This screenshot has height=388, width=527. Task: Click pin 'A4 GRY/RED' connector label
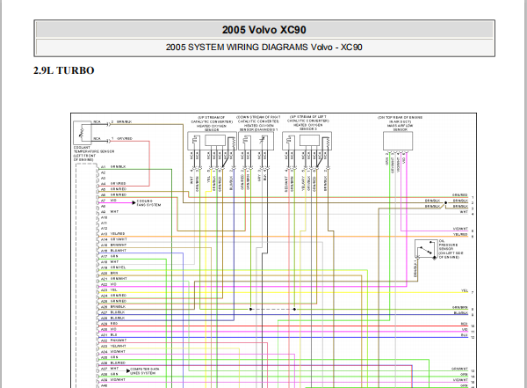pos(113,184)
